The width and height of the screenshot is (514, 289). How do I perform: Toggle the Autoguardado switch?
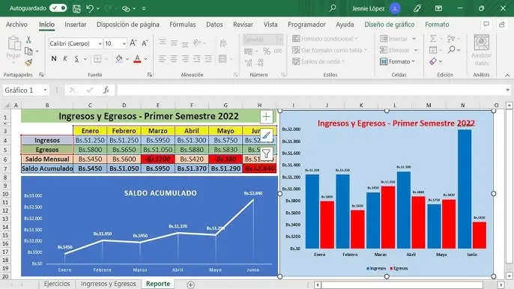click(58, 8)
